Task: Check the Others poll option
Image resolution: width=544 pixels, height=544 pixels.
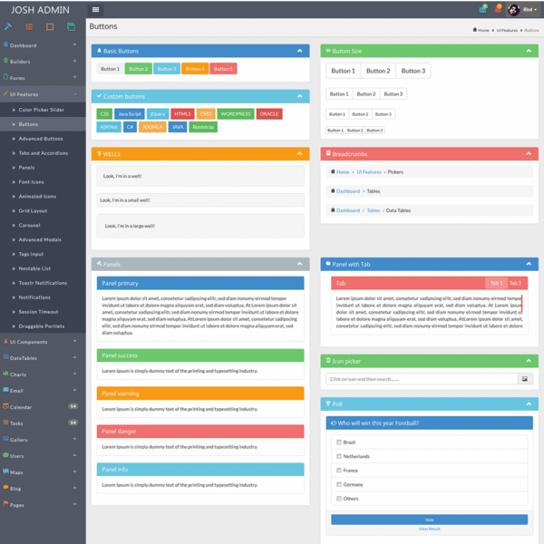Action: pyautogui.click(x=339, y=499)
